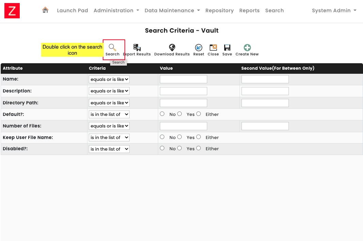Open the Number of Files criteria dropdown

pos(109,126)
